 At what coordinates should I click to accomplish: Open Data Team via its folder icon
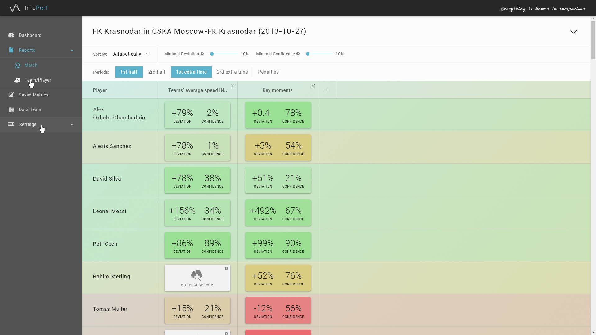pyautogui.click(x=11, y=109)
